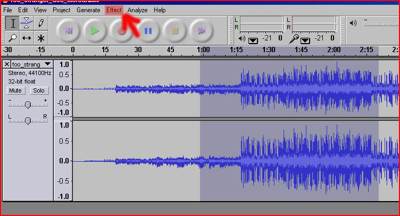The height and width of the screenshot is (216, 400).
Task: Select the Selection (I-beam) tool
Action: (13, 23)
